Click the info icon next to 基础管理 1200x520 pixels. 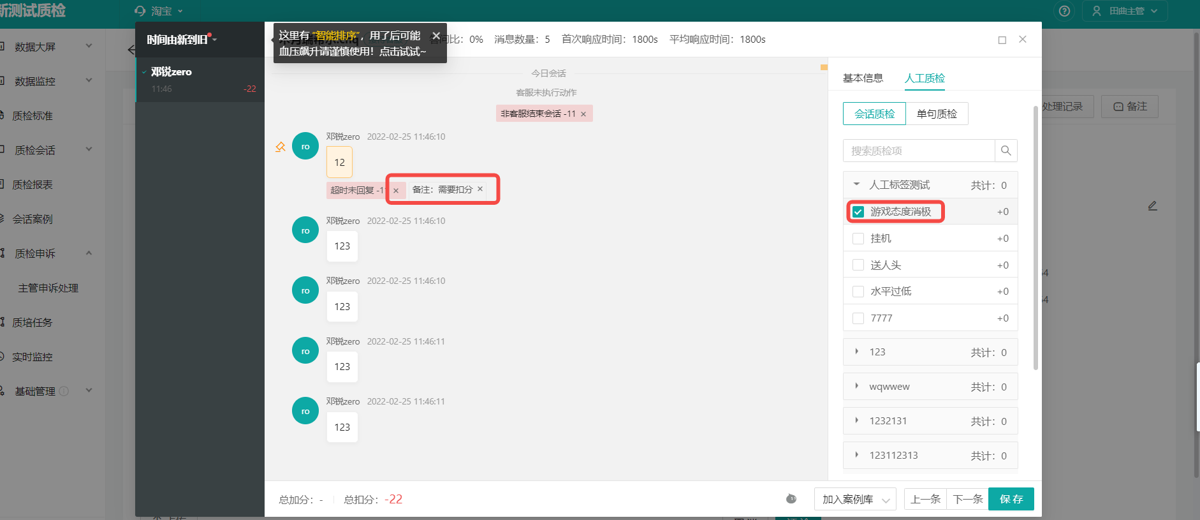coord(64,391)
